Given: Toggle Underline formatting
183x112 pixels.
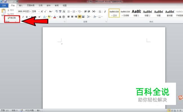Looking at the screenshot, I should pyautogui.click(x=27, y=17).
